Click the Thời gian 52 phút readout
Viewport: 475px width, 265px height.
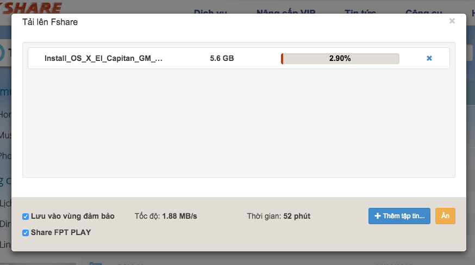(278, 216)
